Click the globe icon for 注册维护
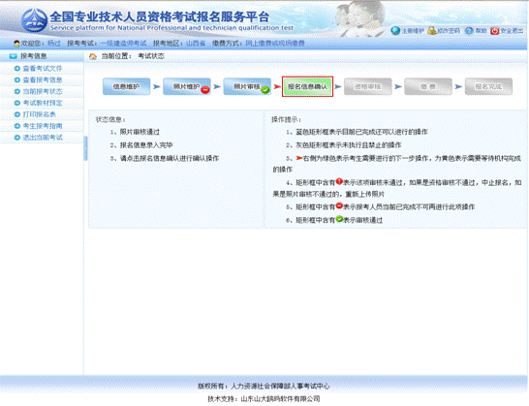 (395, 31)
